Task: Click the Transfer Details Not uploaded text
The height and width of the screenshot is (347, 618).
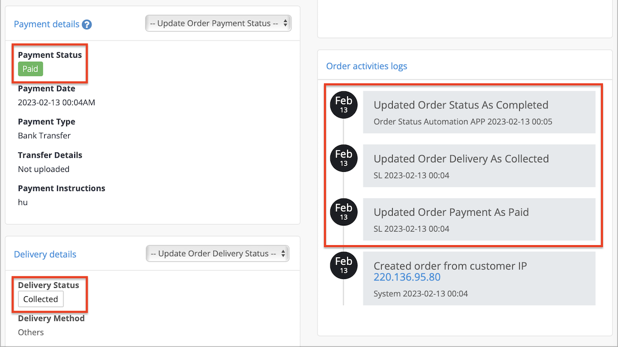Action: click(x=44, y=169)
